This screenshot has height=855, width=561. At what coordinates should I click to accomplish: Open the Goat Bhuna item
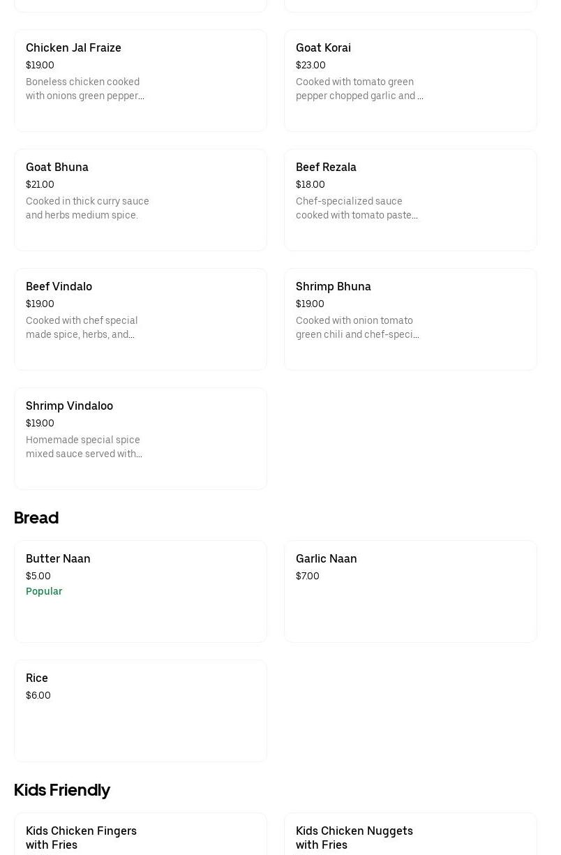click(x=57, y=168)
